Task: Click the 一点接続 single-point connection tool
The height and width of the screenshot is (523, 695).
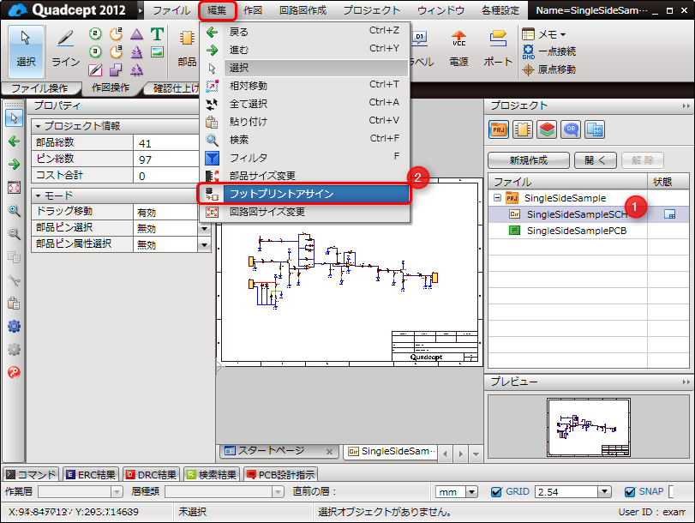Action: click(x=549, y=51)
